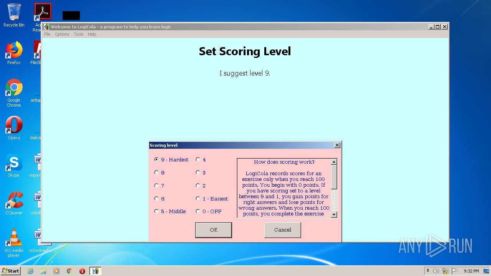The height and width of the screenshot is (276, 491).
Task: Select the 5 - Middle scoring level
Action: coord(170,211)
